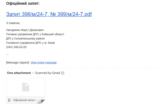Click Головне управління ДПС у Київській області

tap(35, 34)
